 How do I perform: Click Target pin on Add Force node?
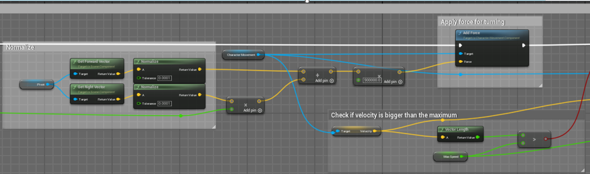click(460, 53)
